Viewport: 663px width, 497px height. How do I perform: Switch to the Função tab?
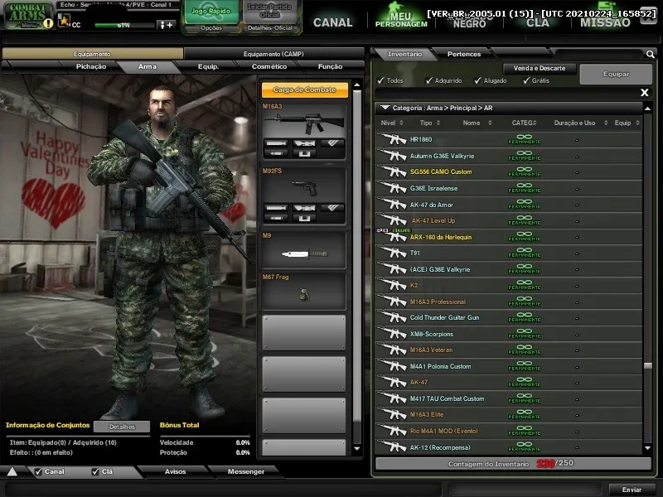point(330,66)
